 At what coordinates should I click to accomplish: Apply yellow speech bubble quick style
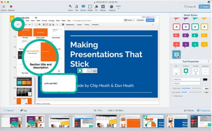tap(204, 45)
